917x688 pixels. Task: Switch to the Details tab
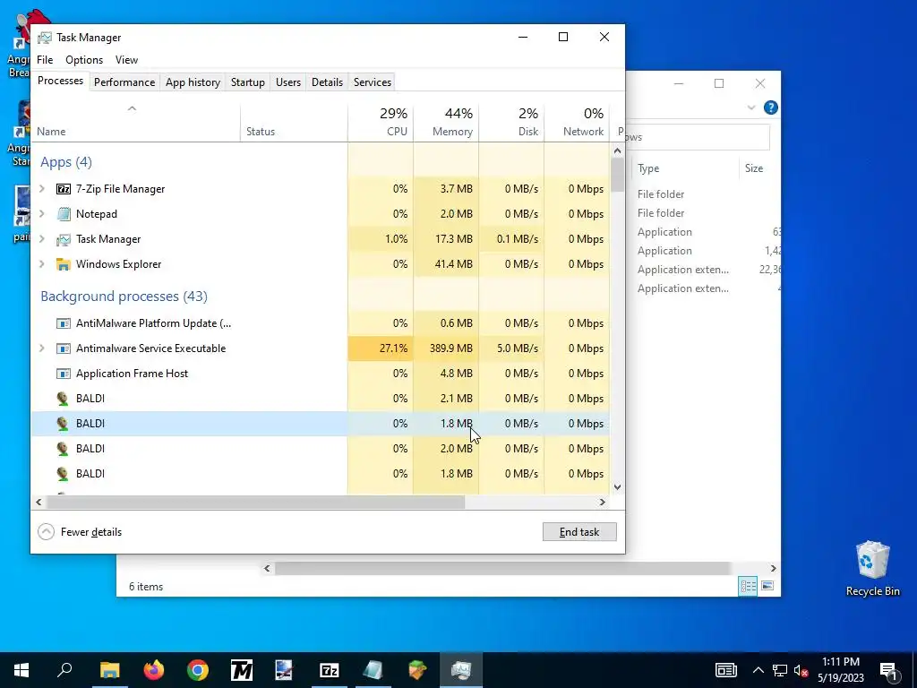click(327, 82)
